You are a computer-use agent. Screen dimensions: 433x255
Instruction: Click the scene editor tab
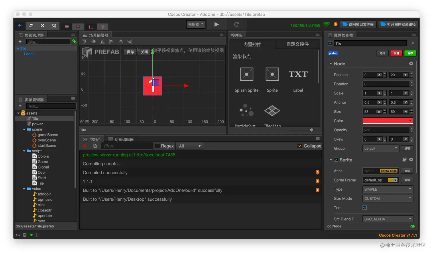coord(96,35)
